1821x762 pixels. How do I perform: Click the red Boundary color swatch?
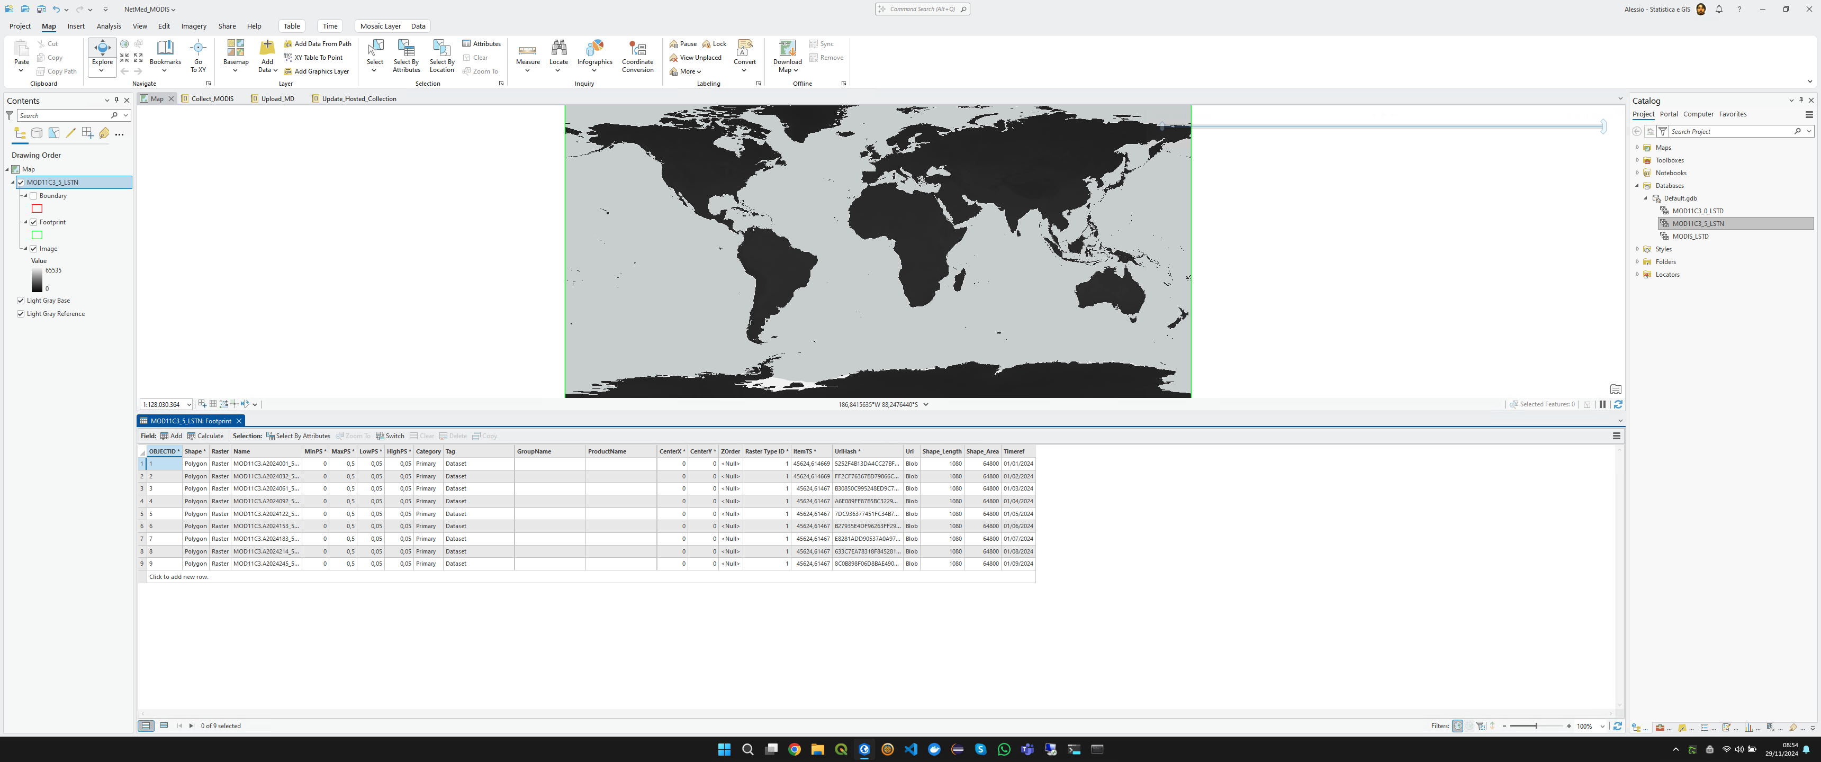click(x=37, y=208)
